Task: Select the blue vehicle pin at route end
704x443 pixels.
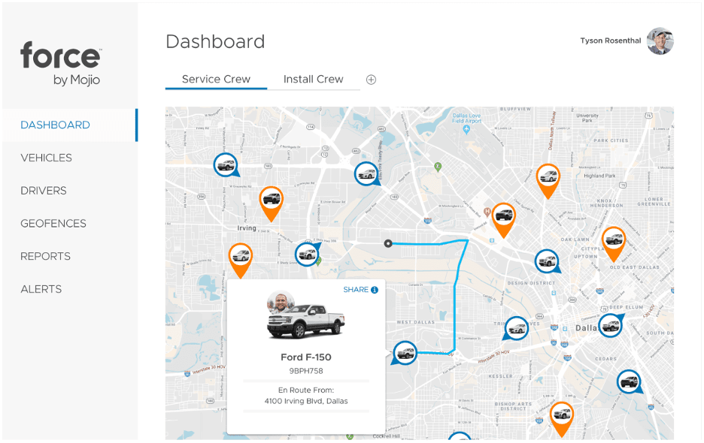Action: coord(405,353)
